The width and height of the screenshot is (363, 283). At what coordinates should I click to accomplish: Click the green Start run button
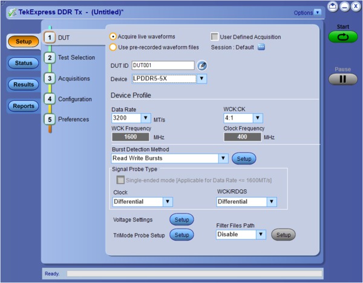coord(343,37)
